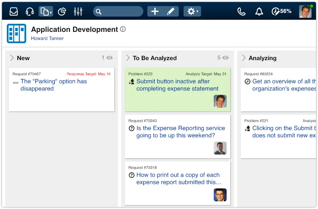Click Problem #223 label
318x209 pixels.
[x=140, y=74]
